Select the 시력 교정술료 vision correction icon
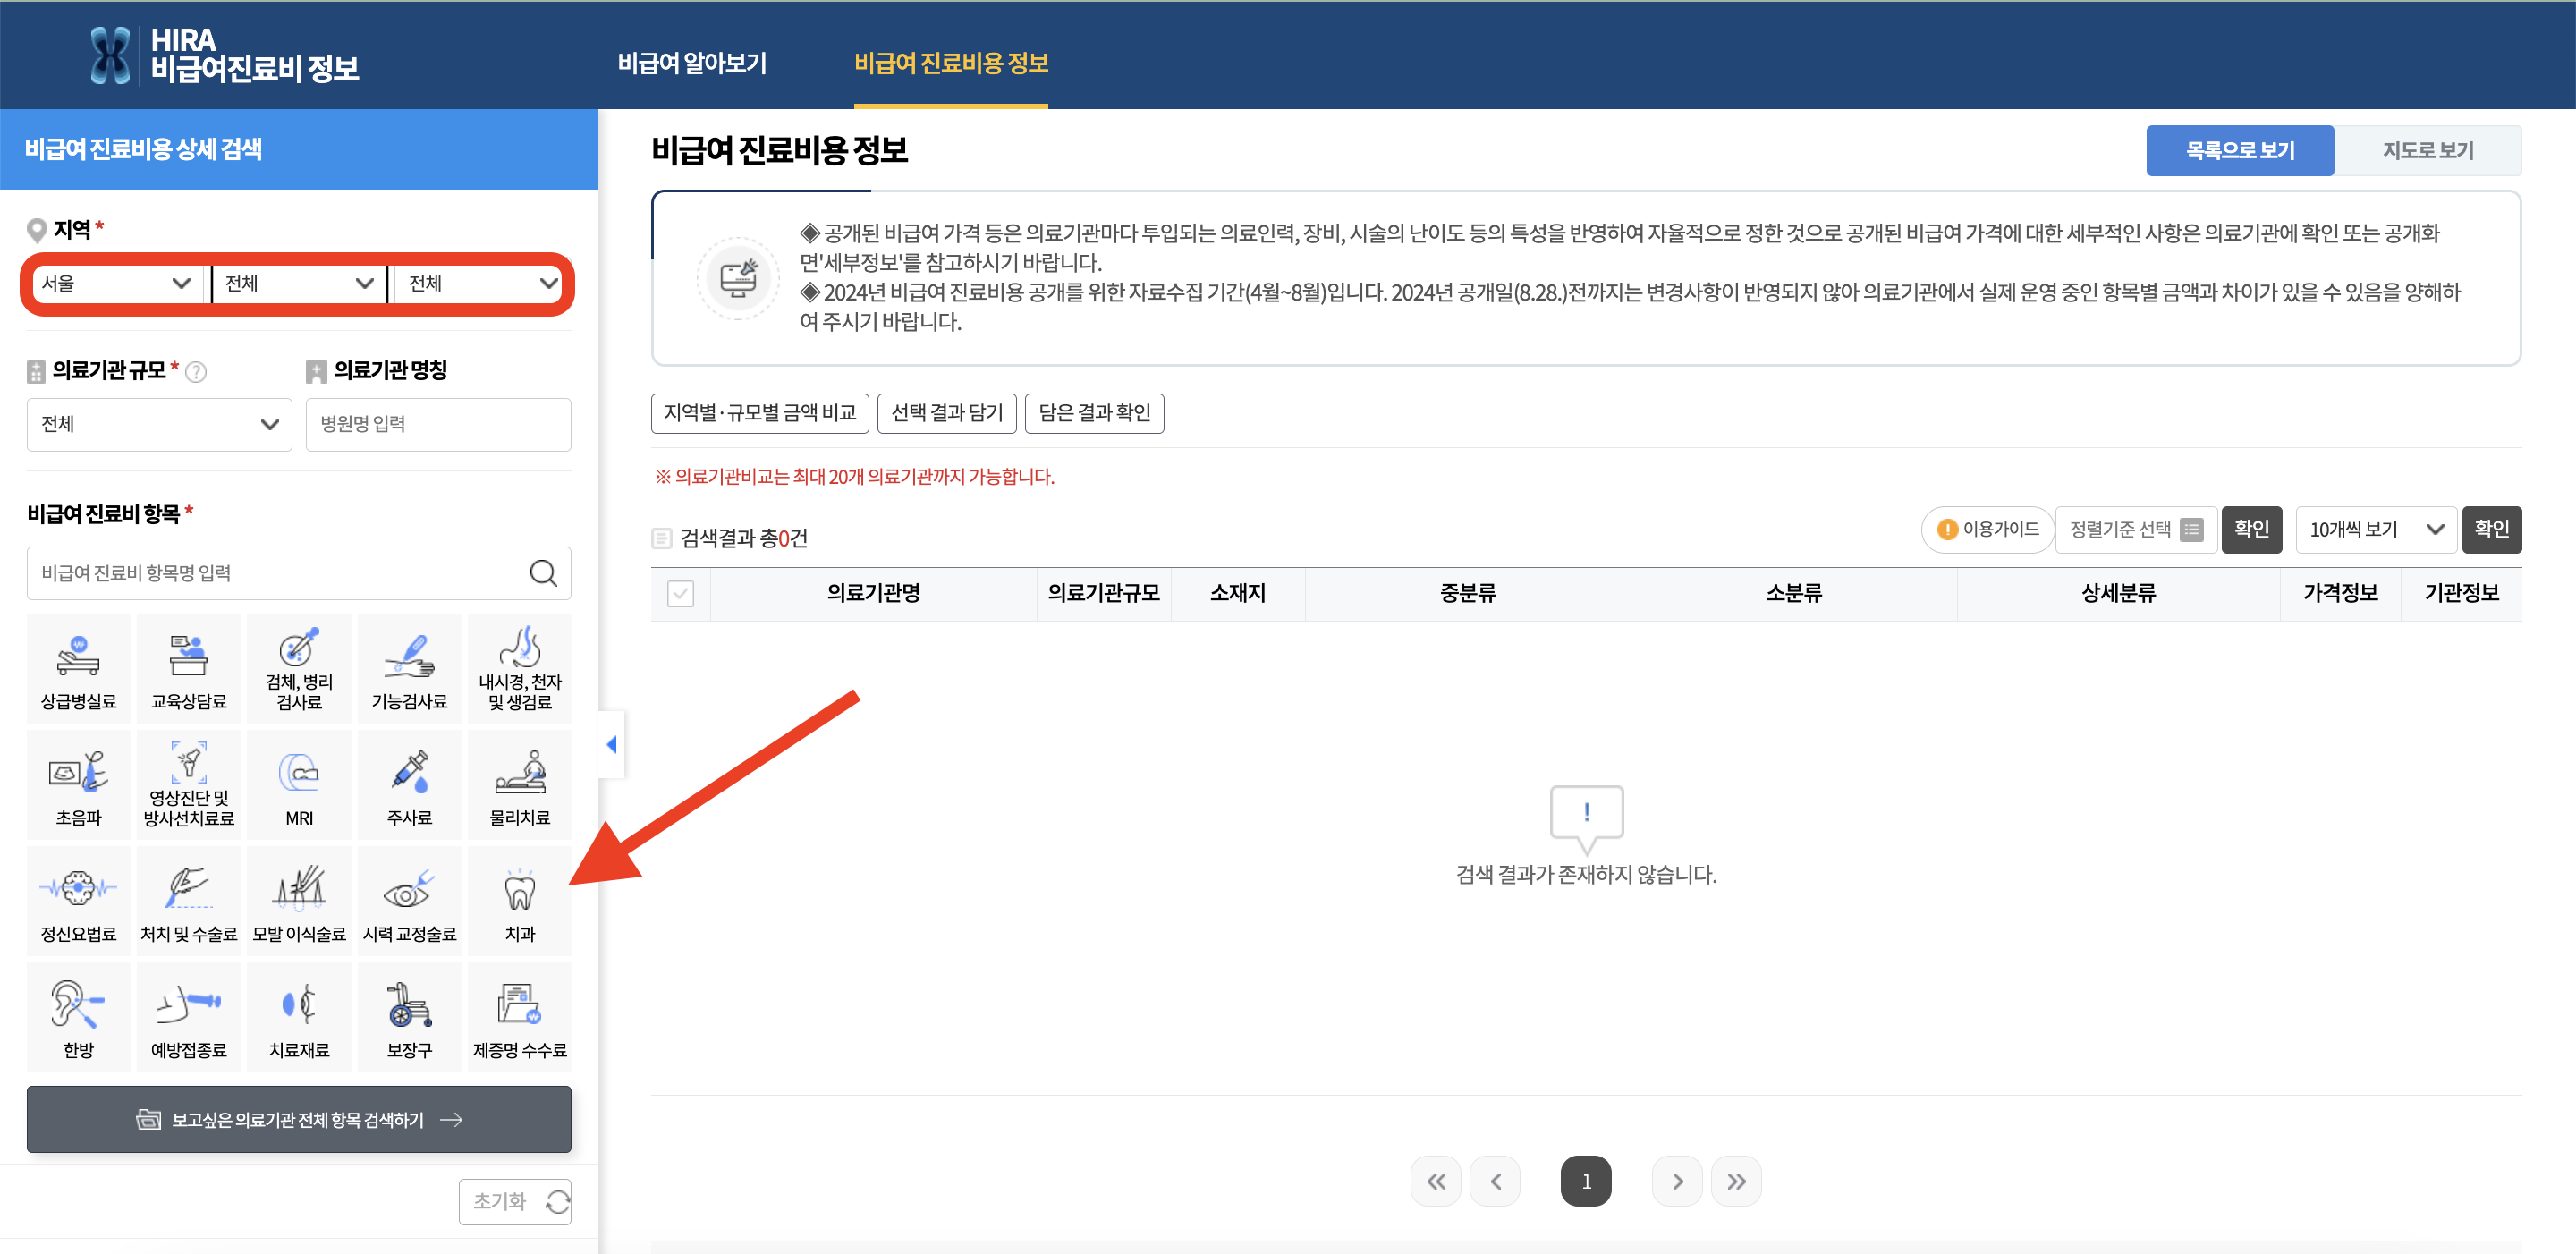This screenshot has height=1254, width=2576. click(x=409, y=898)
